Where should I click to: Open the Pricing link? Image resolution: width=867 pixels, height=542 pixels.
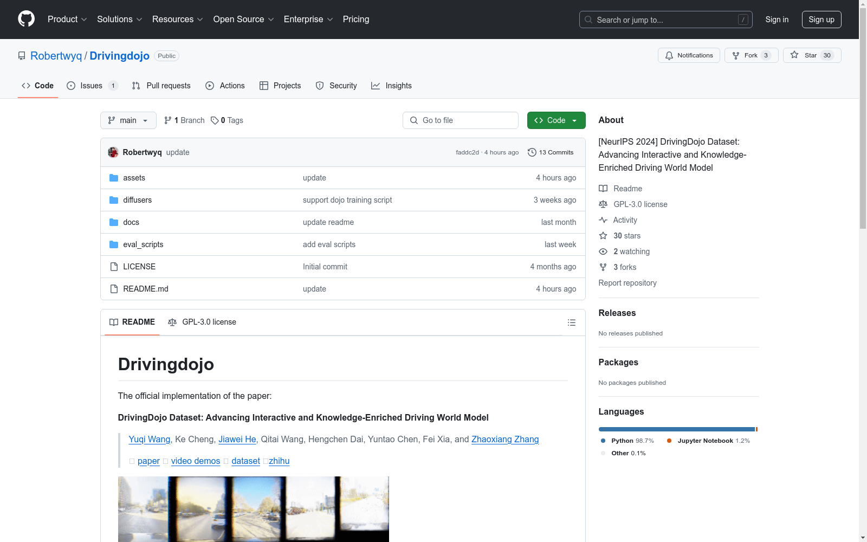click(x=356, y=19)
